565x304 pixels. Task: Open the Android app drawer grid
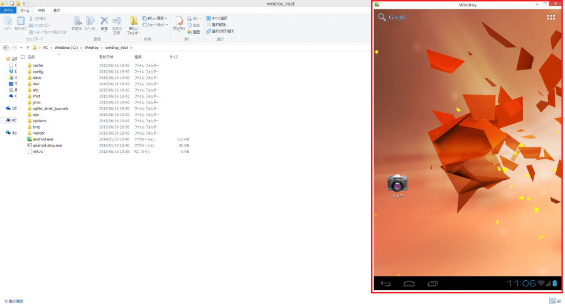551,18
